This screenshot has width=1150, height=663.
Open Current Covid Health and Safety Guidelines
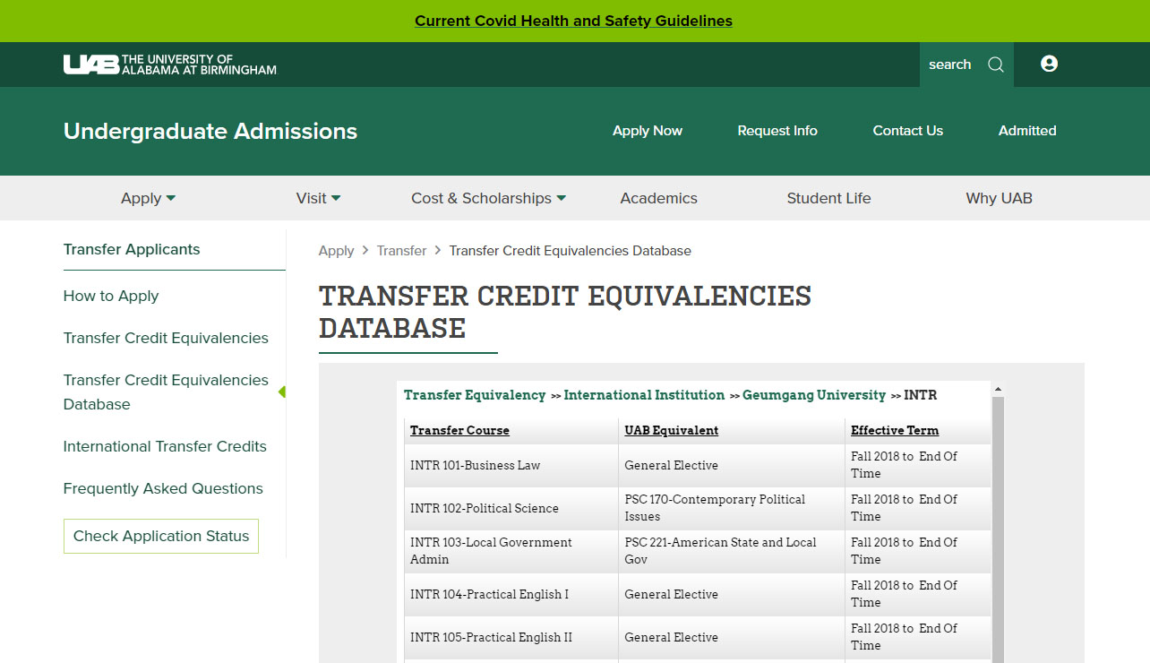pos(573,21)
